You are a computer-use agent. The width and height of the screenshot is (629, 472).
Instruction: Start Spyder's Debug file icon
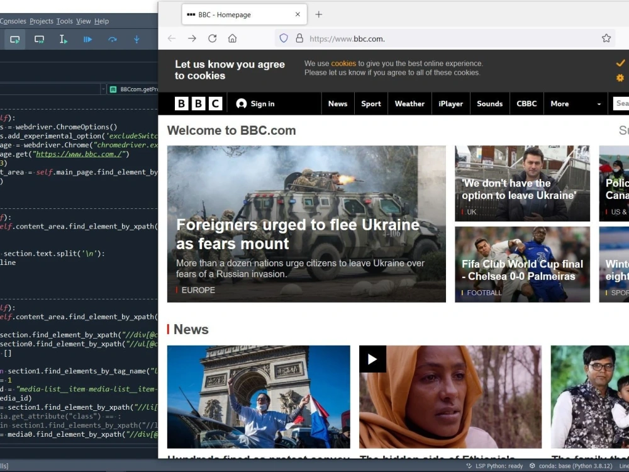click(87, 39)
